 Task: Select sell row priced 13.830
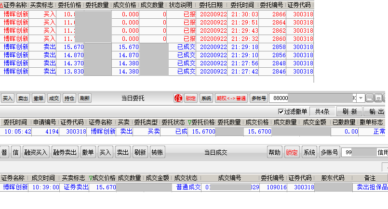157,71
